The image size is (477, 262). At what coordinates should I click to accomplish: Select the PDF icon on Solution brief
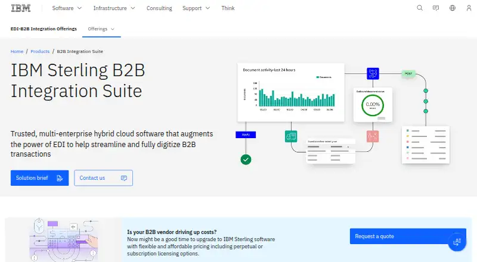[60, 178]
